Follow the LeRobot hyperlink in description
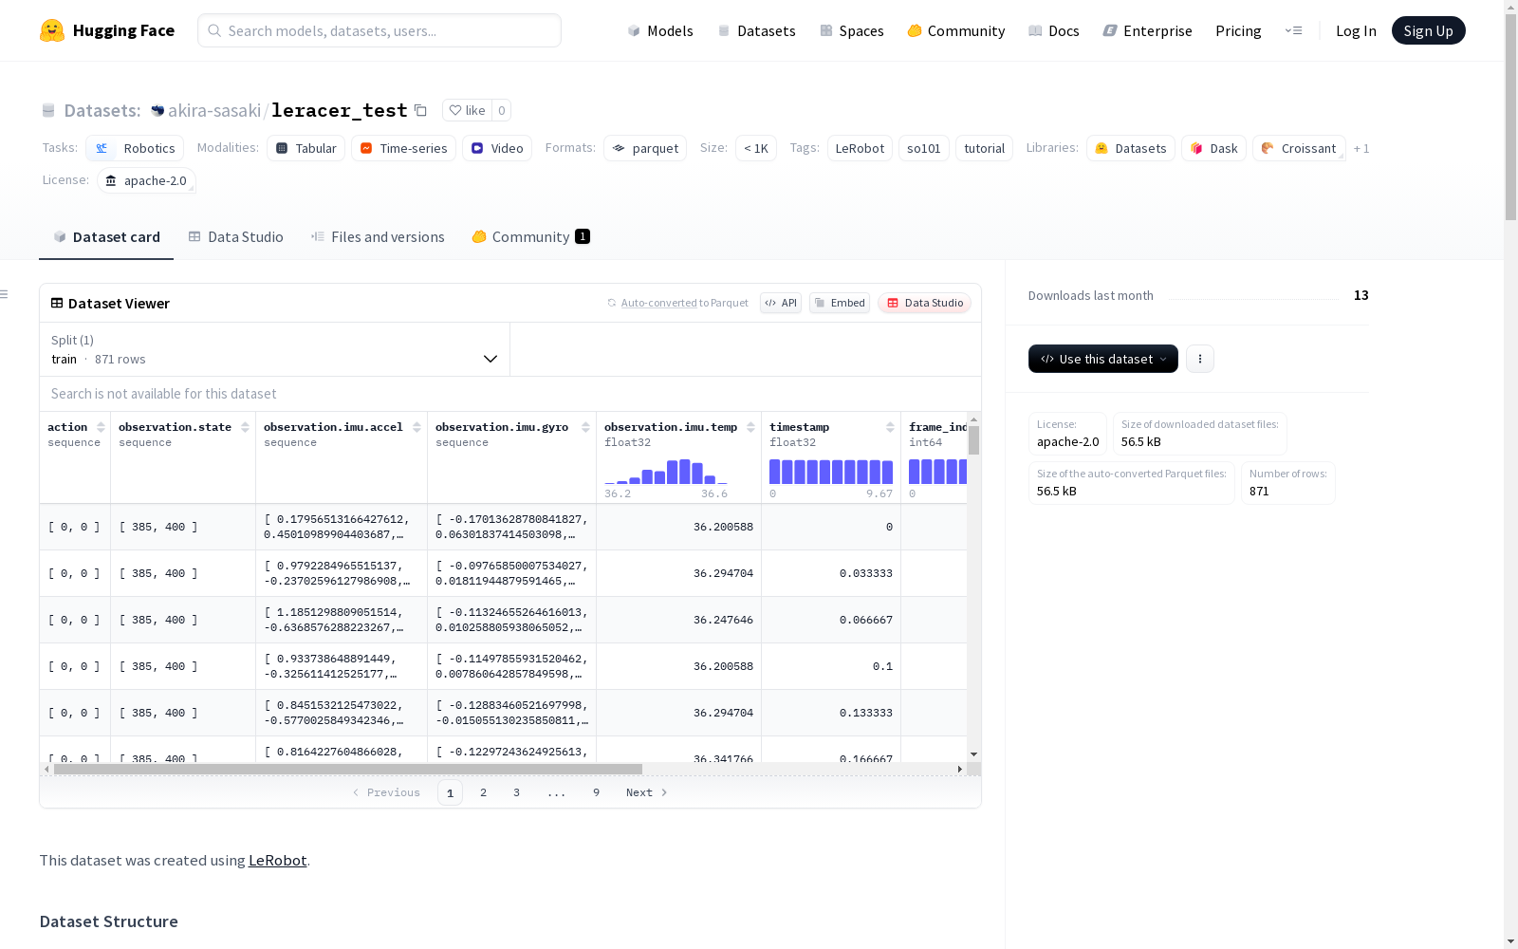 click(x=278, y=860)
